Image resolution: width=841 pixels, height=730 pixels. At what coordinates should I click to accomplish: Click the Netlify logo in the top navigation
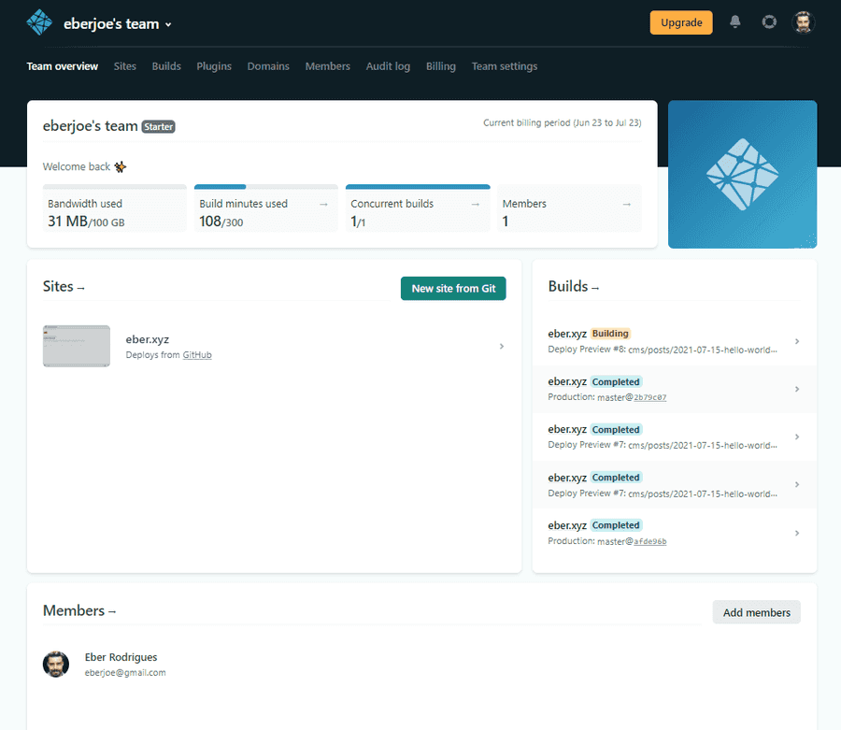point(37,21)
